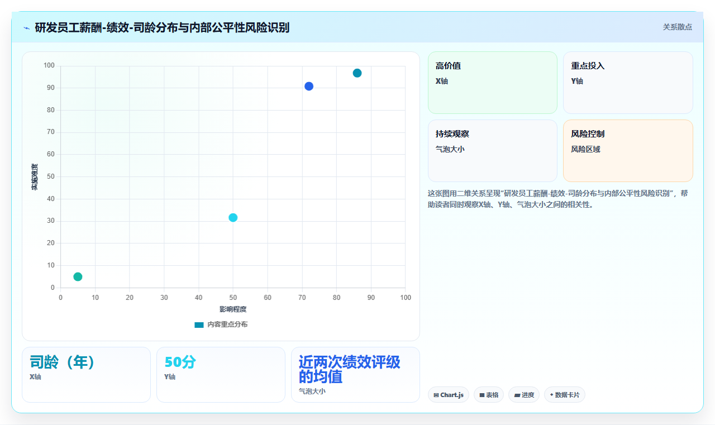Click the 数据卡片 tag
The image size is (715, 425).
click(565, 395)
